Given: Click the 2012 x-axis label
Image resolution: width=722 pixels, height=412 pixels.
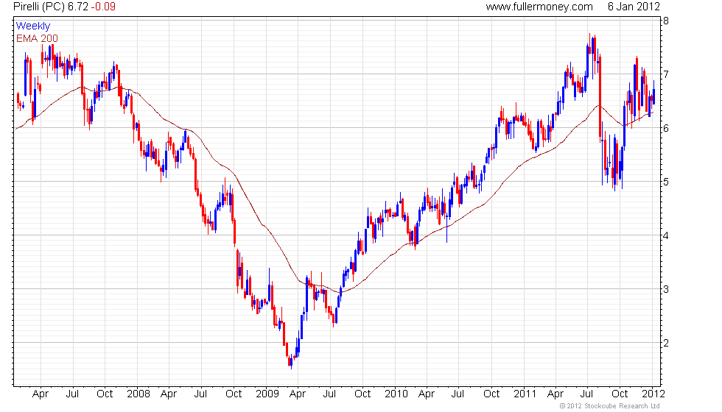Looking at the screenshot, I should [x=653, y=394].
